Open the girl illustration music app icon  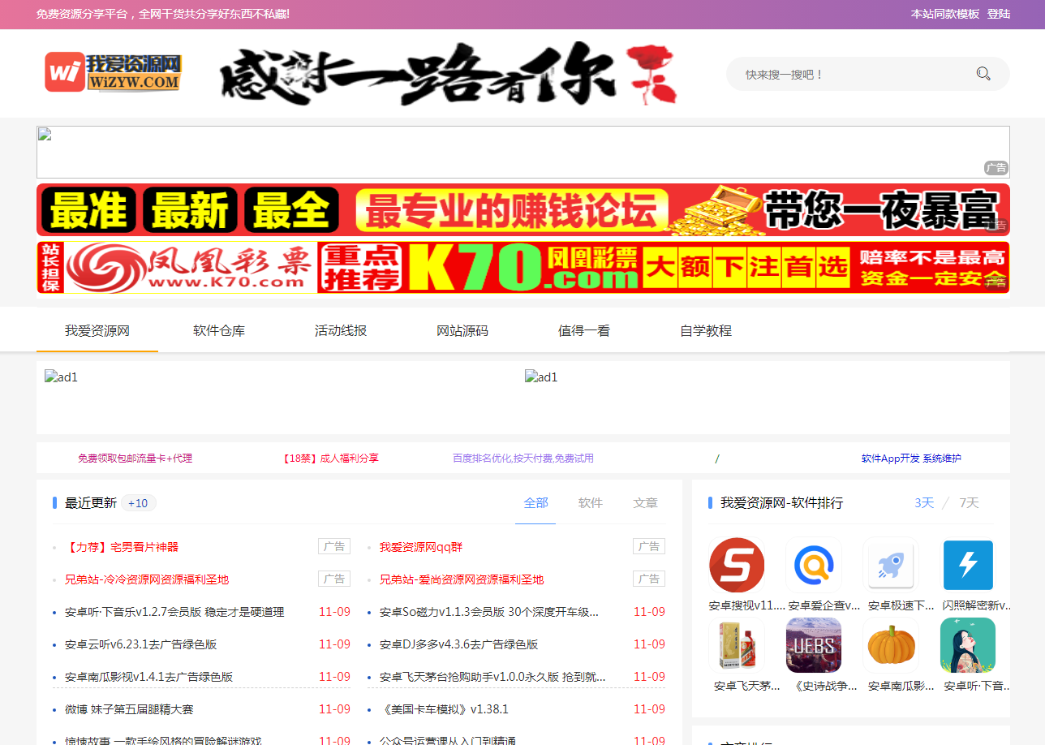(968, 645)
